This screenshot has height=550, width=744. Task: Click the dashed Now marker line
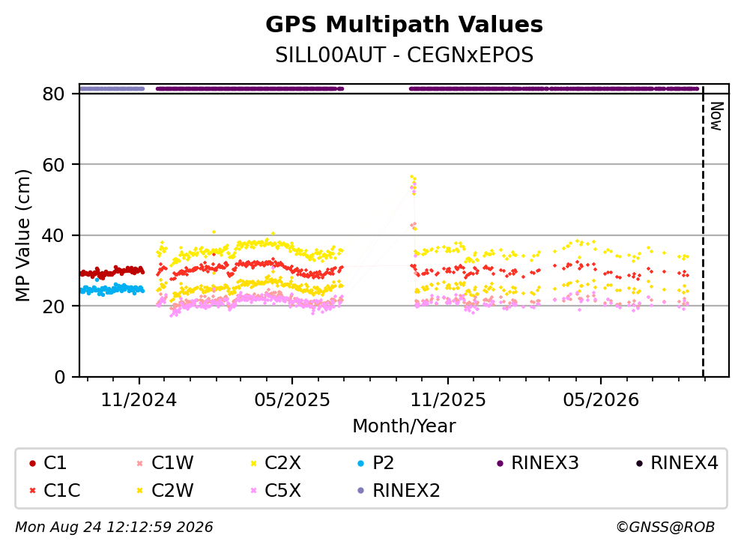tap(703, 232)
